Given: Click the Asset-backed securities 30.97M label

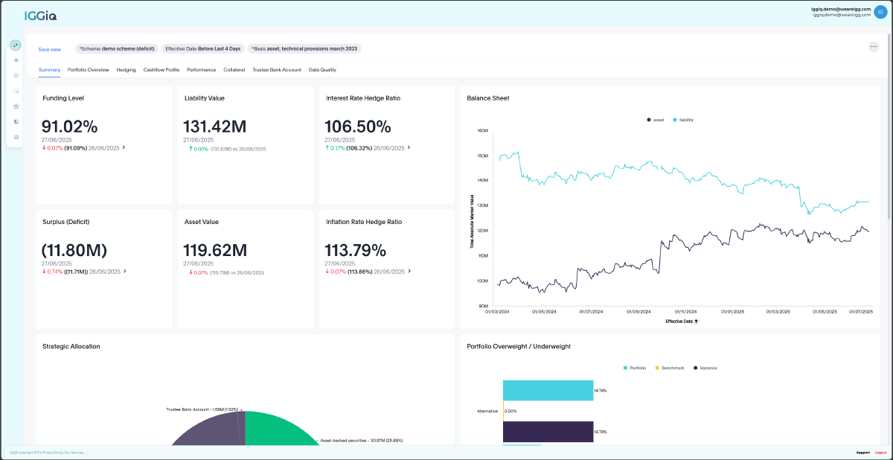Looking at the screenshot, I should [361, 441].
